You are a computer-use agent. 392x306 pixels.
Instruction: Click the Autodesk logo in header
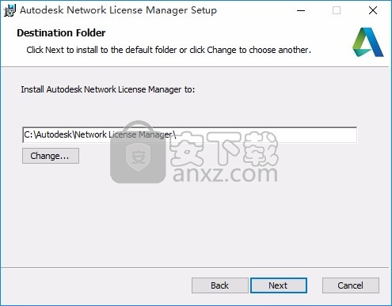[x=367, y=42]
